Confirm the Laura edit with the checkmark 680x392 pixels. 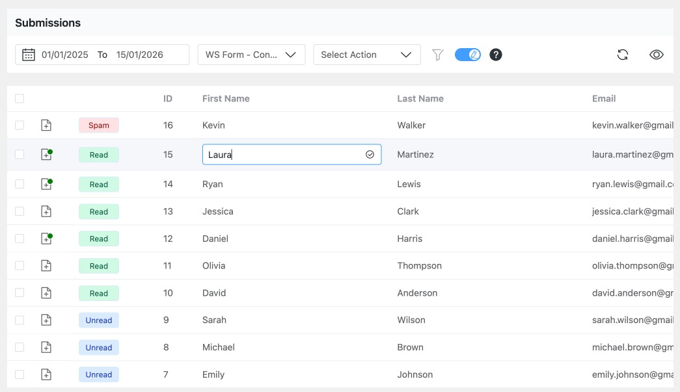click(370, 154)
